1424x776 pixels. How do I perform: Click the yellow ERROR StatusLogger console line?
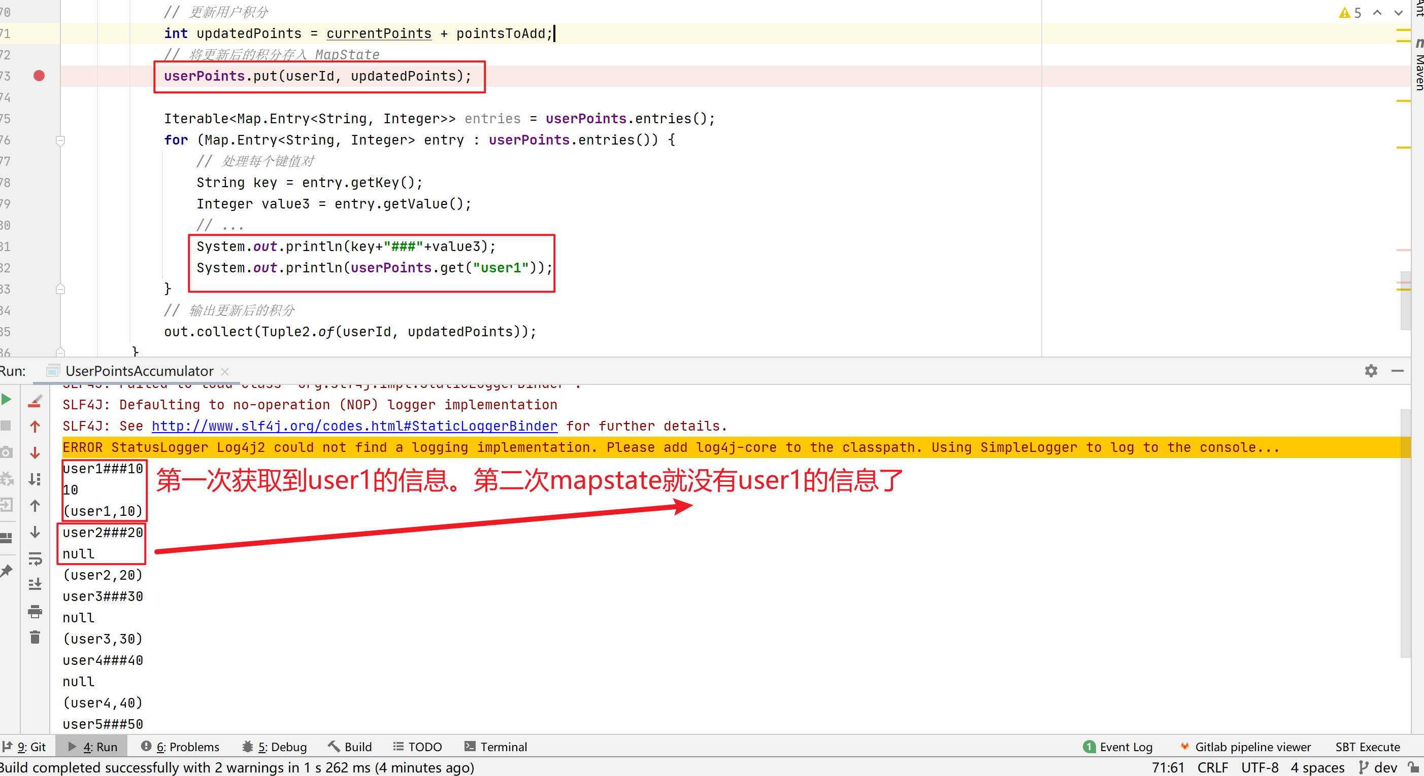(x=671, y=447)
